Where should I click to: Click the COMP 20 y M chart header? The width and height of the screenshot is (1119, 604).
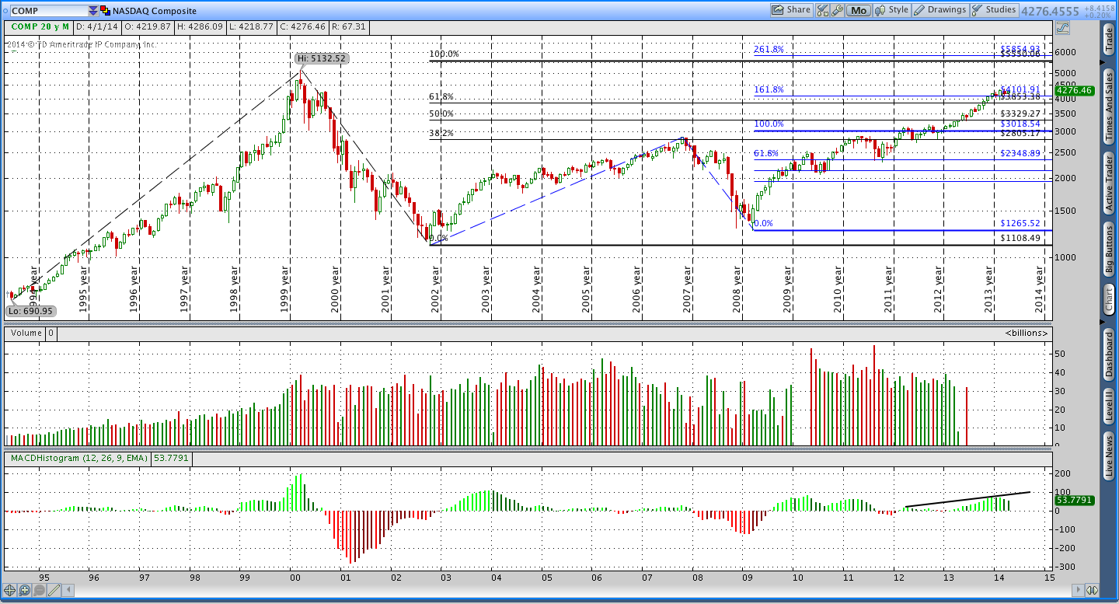pyautogui.click(x=39, y=26)
